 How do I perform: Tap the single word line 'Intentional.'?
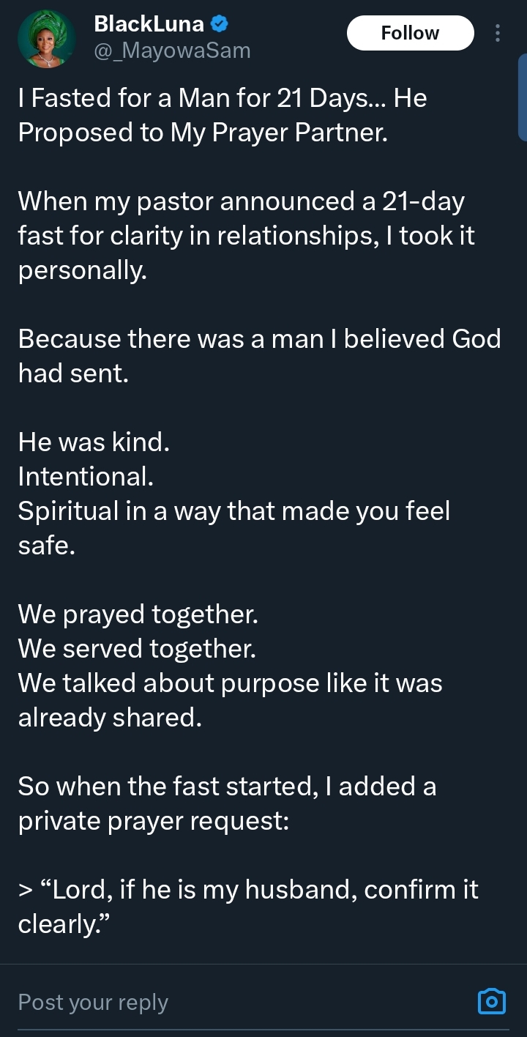point(86,476)
